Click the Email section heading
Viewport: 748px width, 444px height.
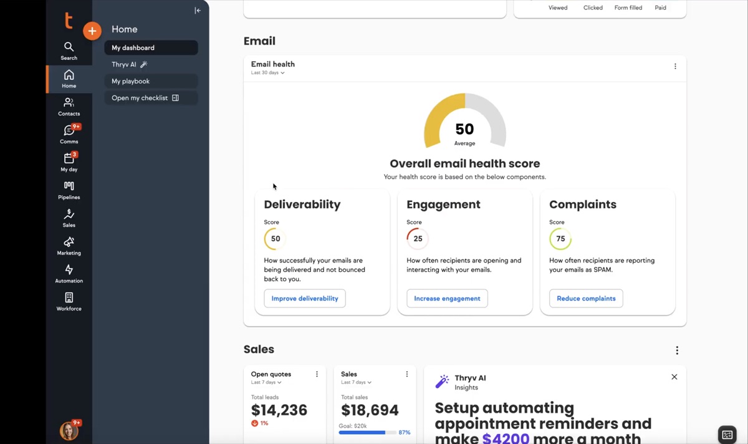pos(259,41)
